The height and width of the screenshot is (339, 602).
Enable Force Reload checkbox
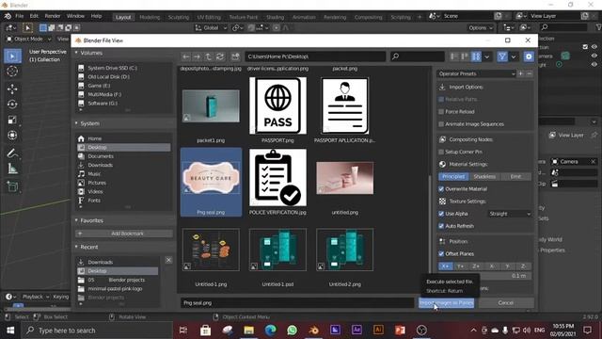click(x=441, y=111)
